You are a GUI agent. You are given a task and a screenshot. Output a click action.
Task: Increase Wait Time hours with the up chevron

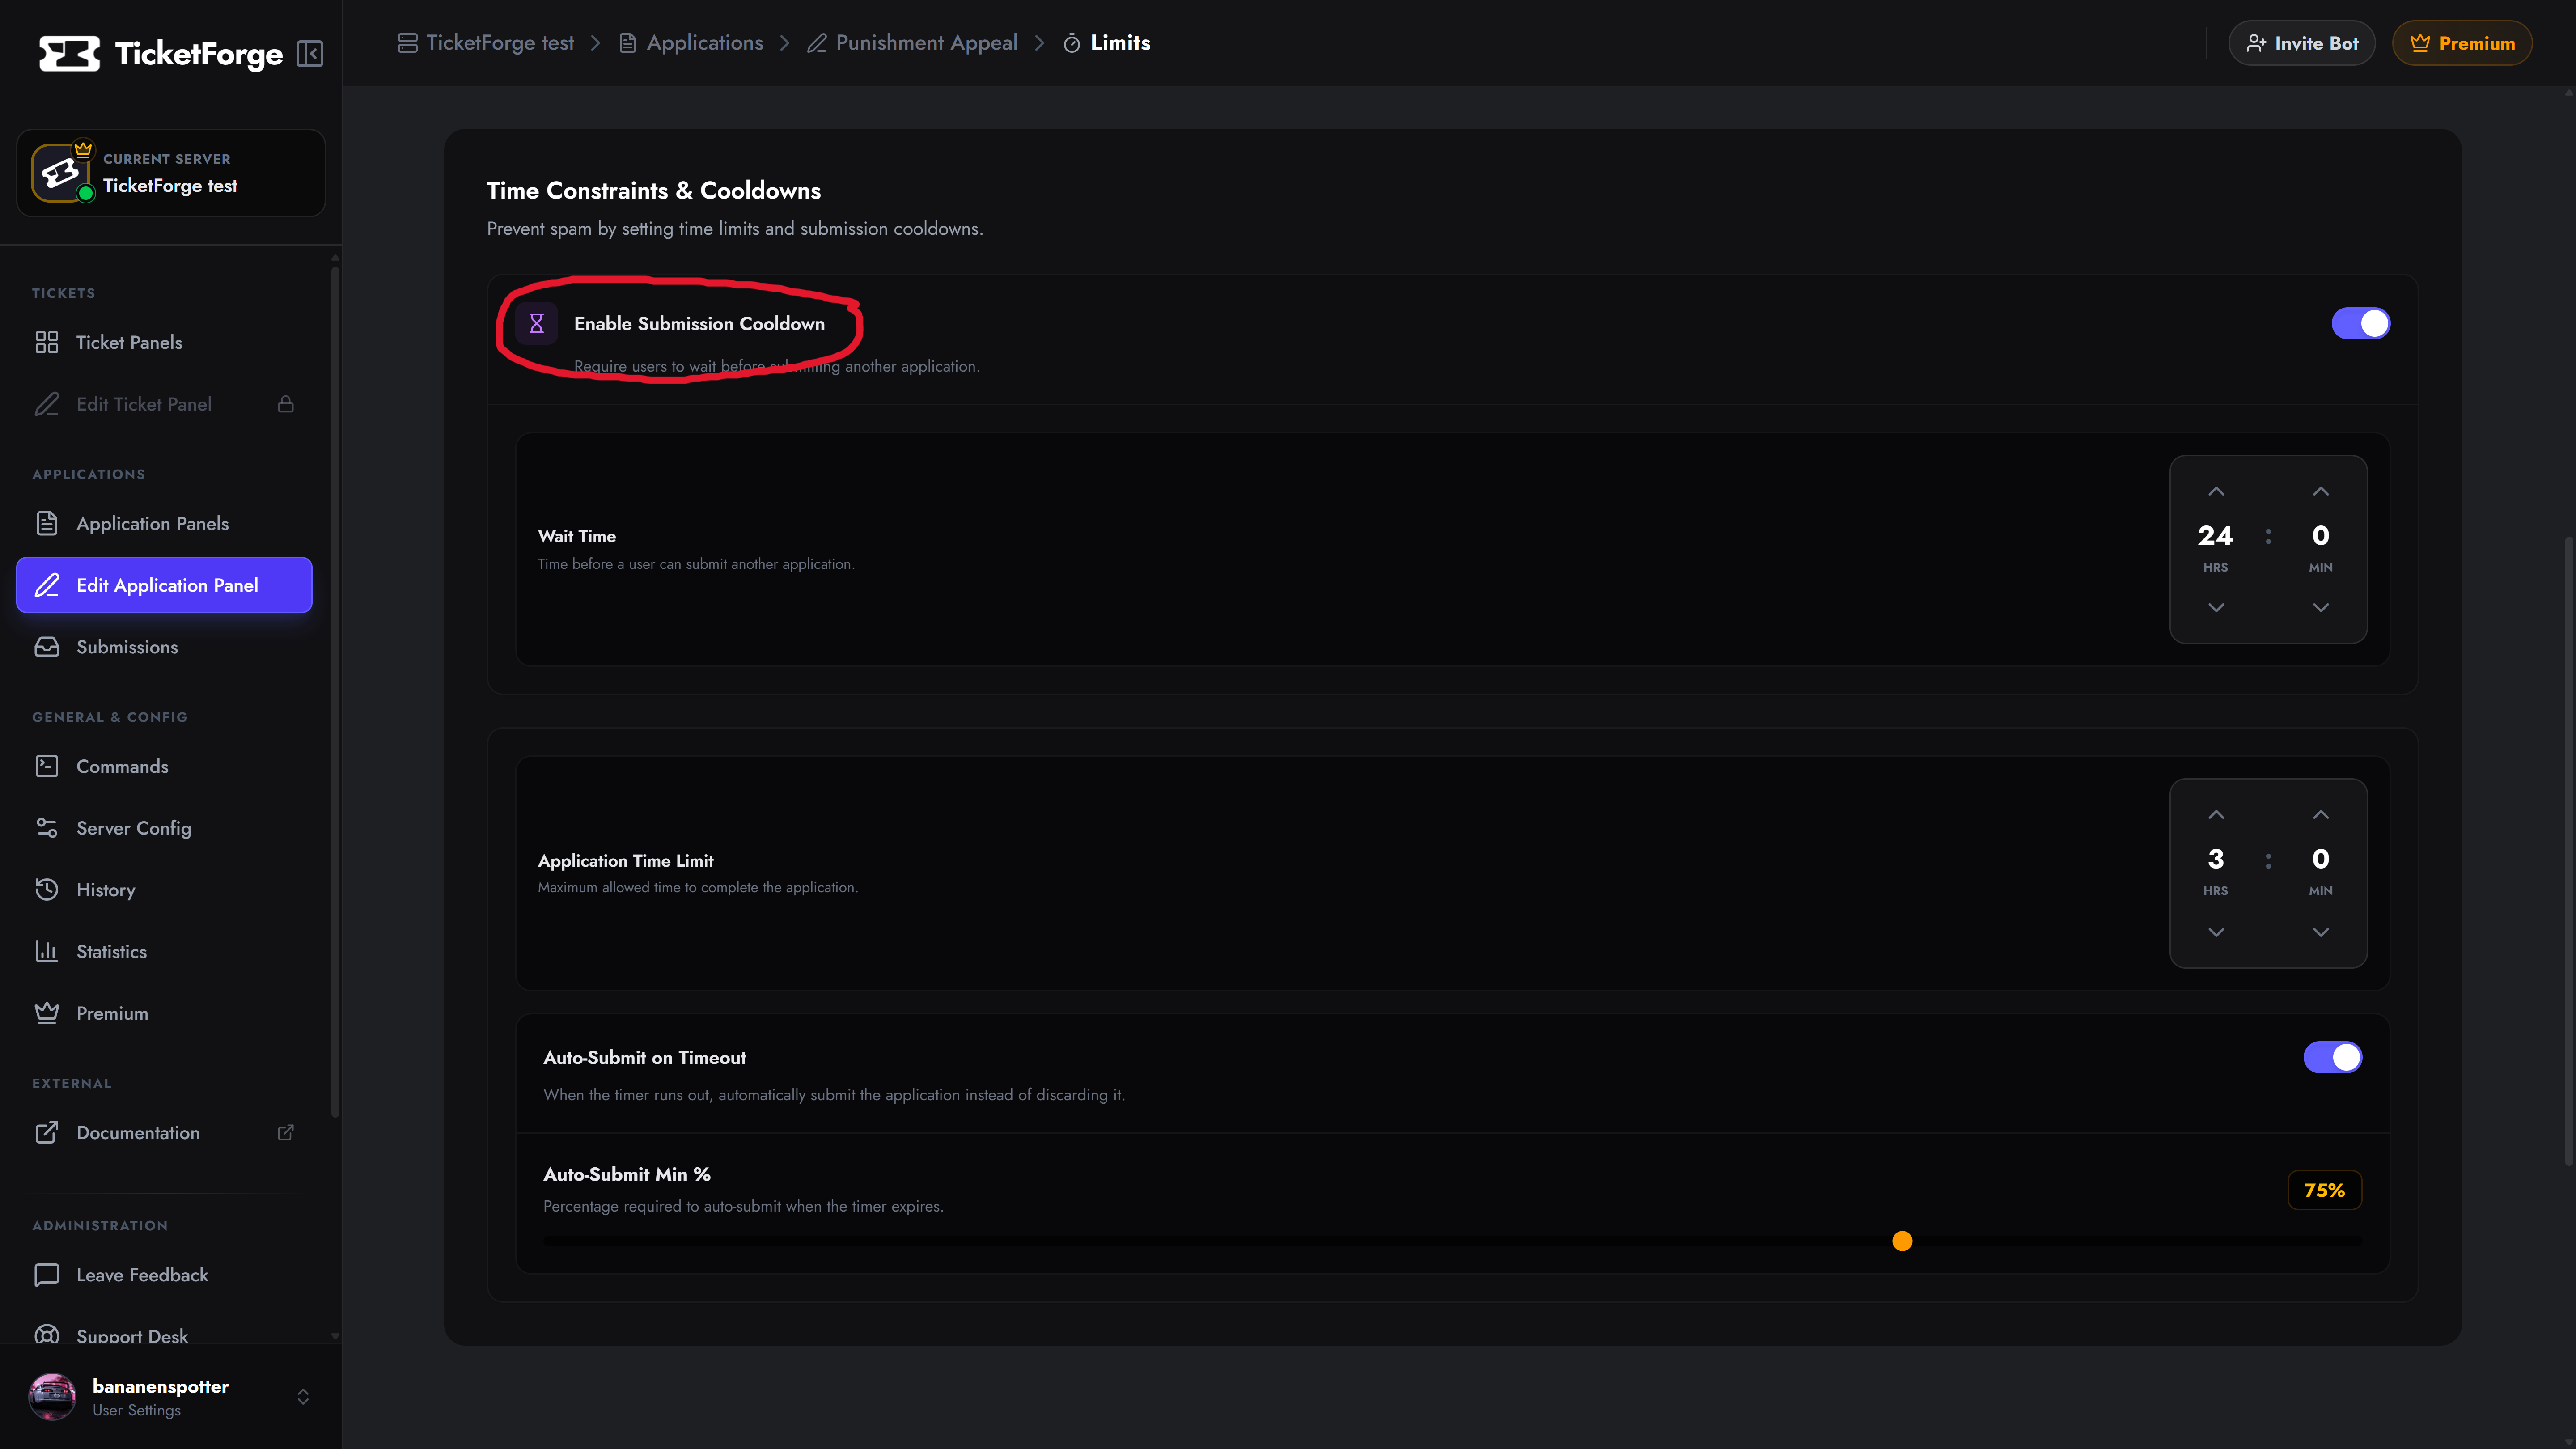(x=2216, y=491)
